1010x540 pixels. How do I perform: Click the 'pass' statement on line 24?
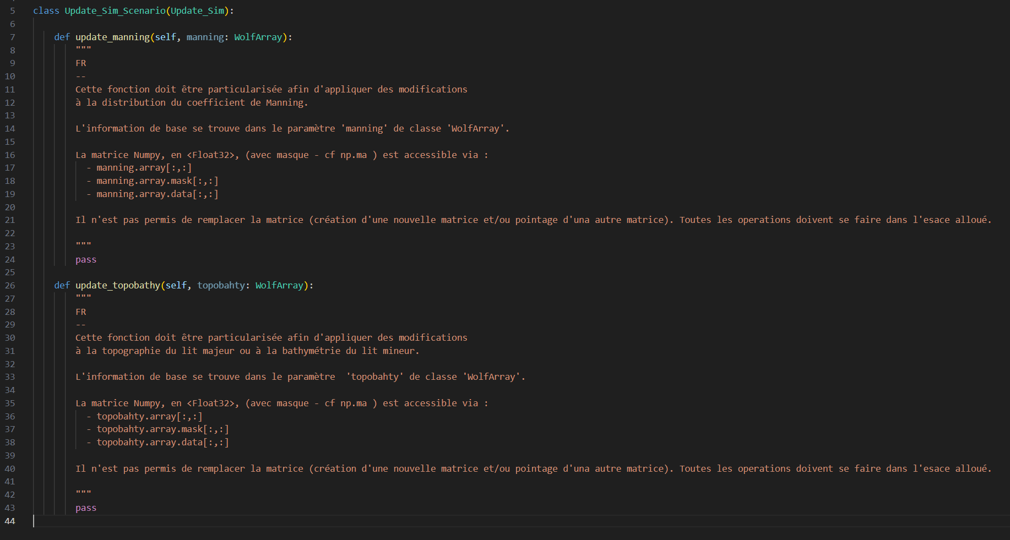click(86, 260)
